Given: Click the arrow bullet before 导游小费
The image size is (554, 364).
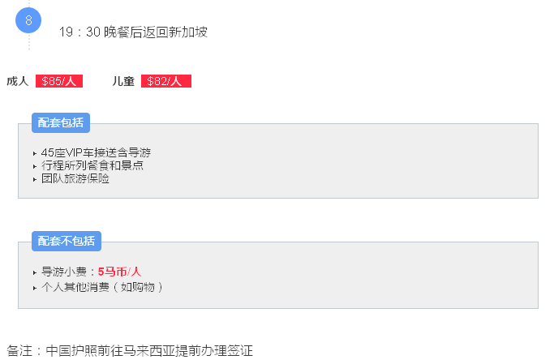Looking at the screenshot, I should click(x=34, y=273).
